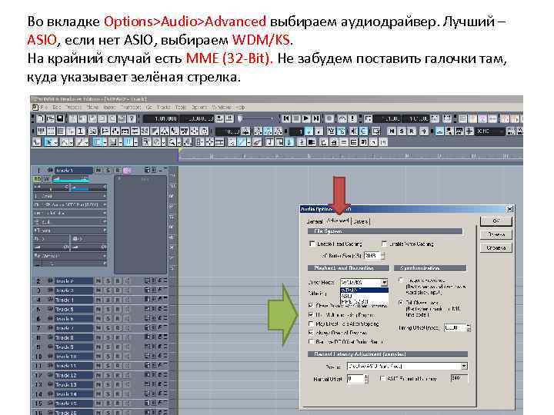
Task: Open the File menu
Action: coord(44,107)
